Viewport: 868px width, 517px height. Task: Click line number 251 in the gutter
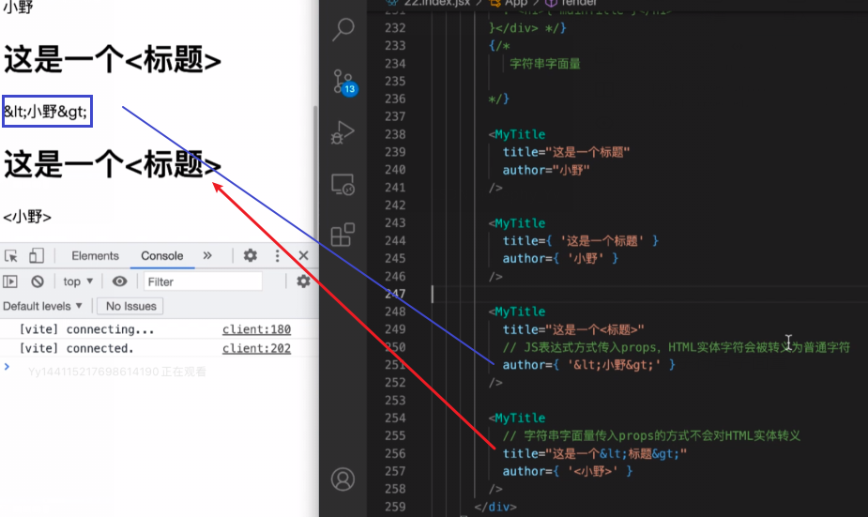395,365
